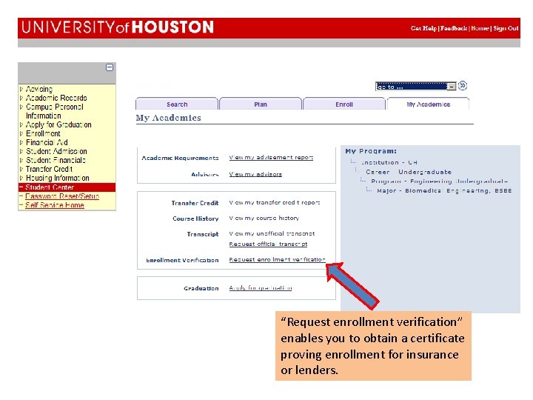Image resolution: width=533 pixels, height=400 pixels.
Task: Switch to the Search tab
Action: coord(177,104)
